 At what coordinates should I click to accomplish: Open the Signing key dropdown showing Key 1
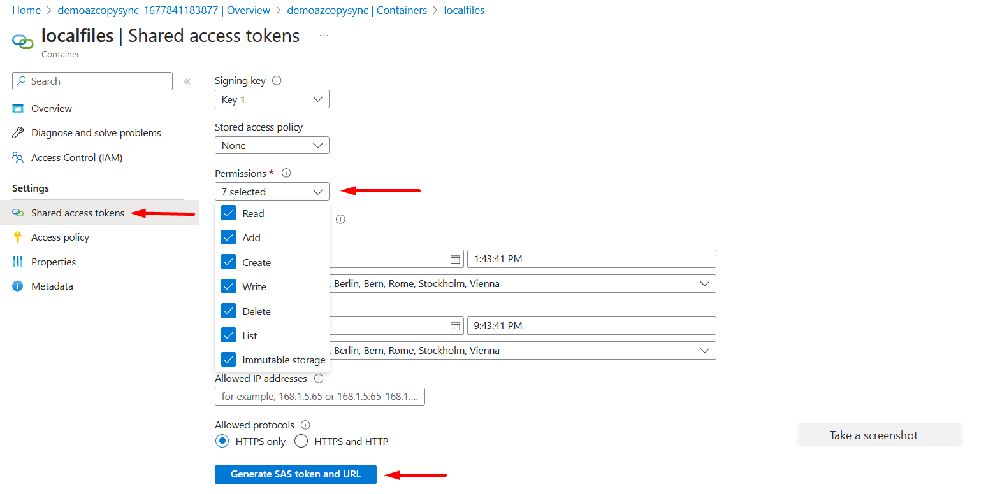[272, 99]
